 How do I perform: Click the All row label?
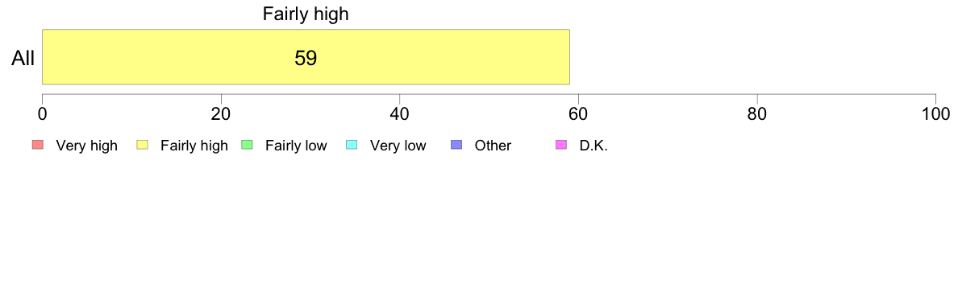click(x=23, y=59)
